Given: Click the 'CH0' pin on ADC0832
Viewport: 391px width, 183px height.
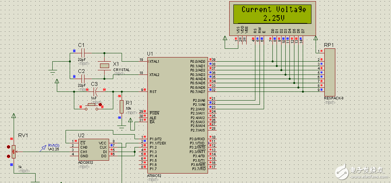Looking at the screenshot, I should [83, 147].
